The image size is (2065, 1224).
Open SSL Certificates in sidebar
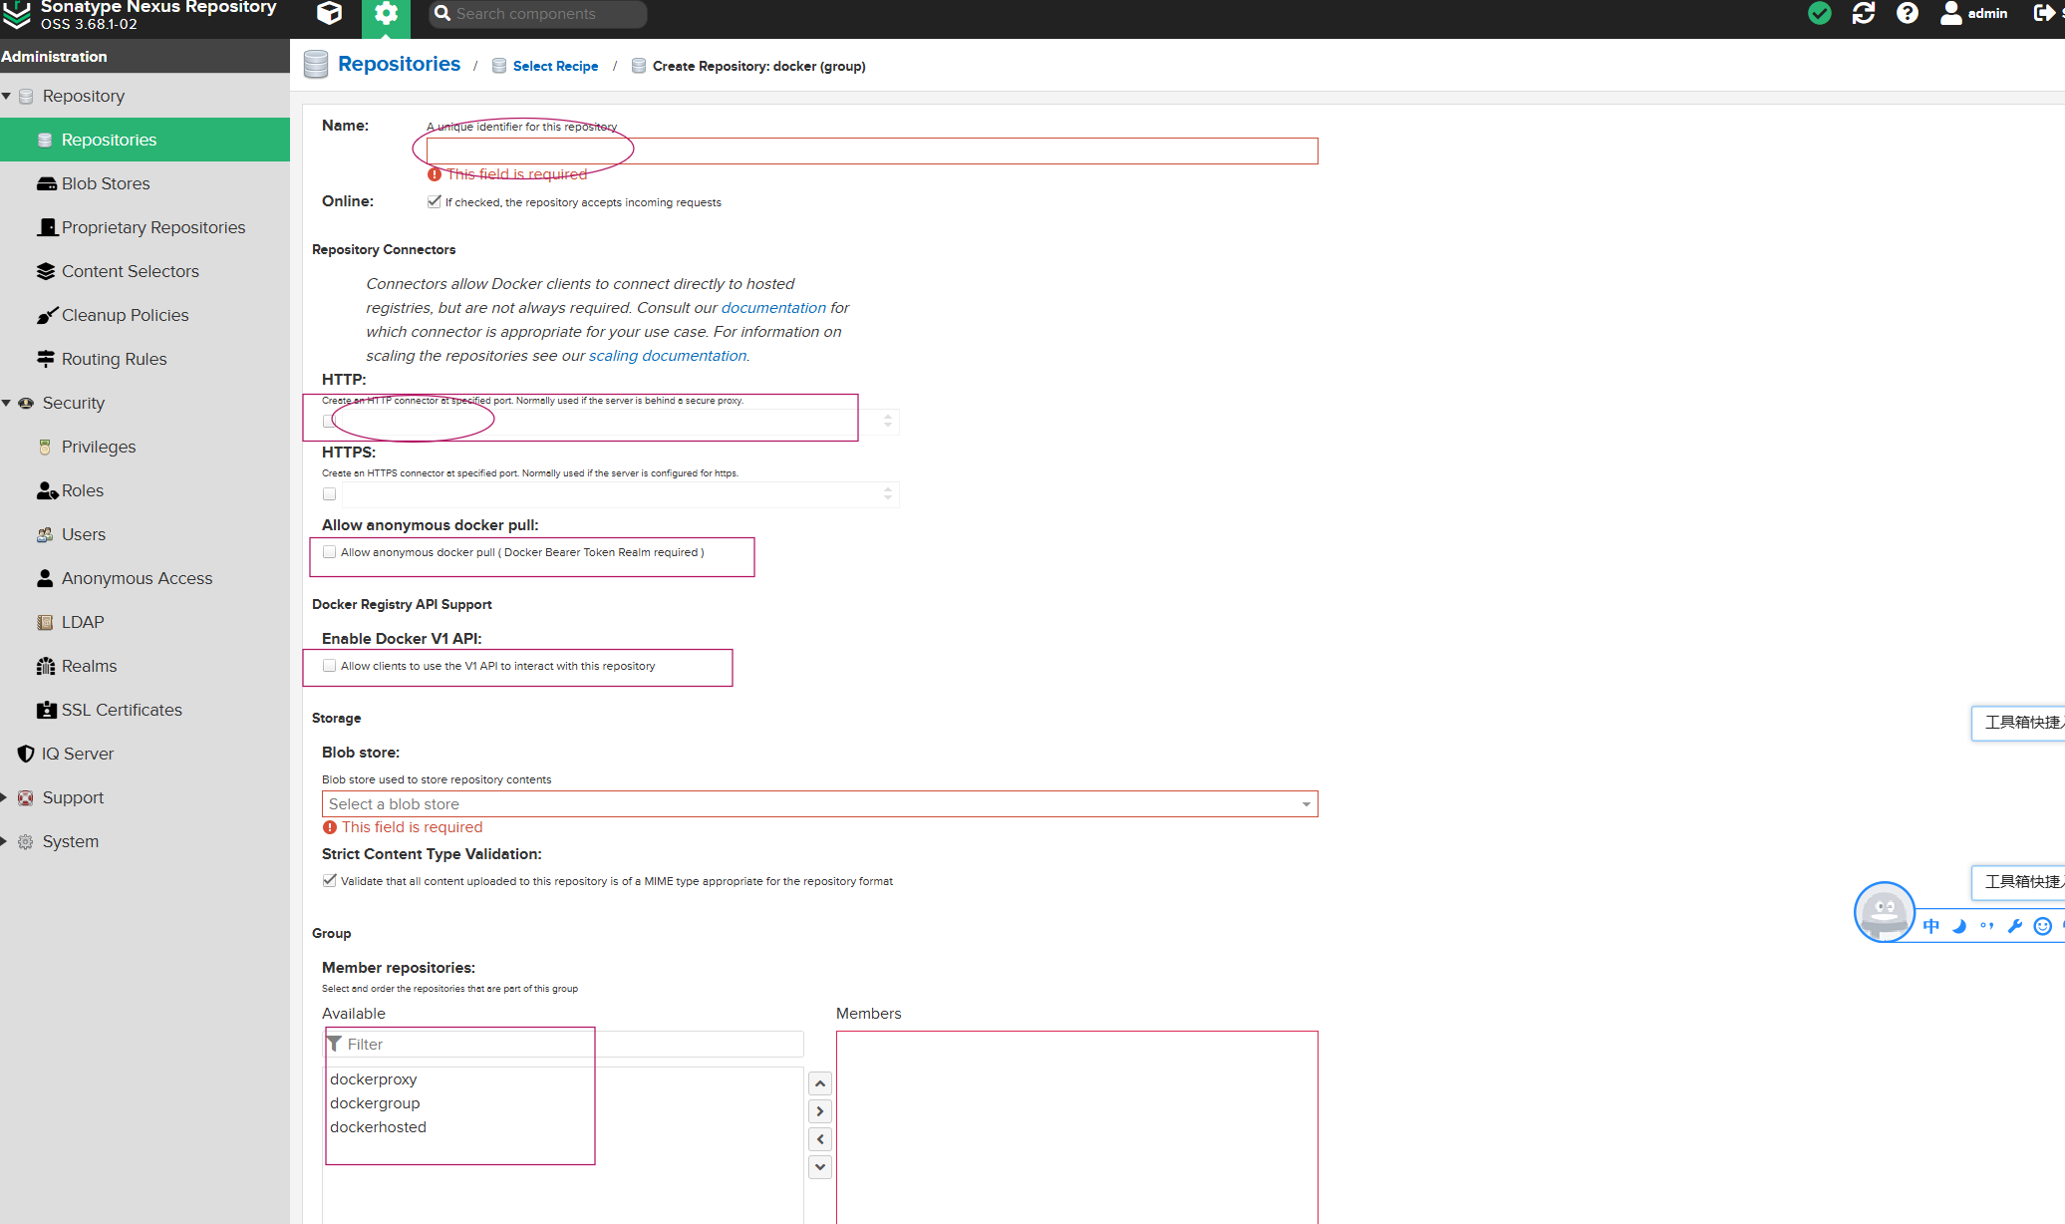(x=145, y=710)
